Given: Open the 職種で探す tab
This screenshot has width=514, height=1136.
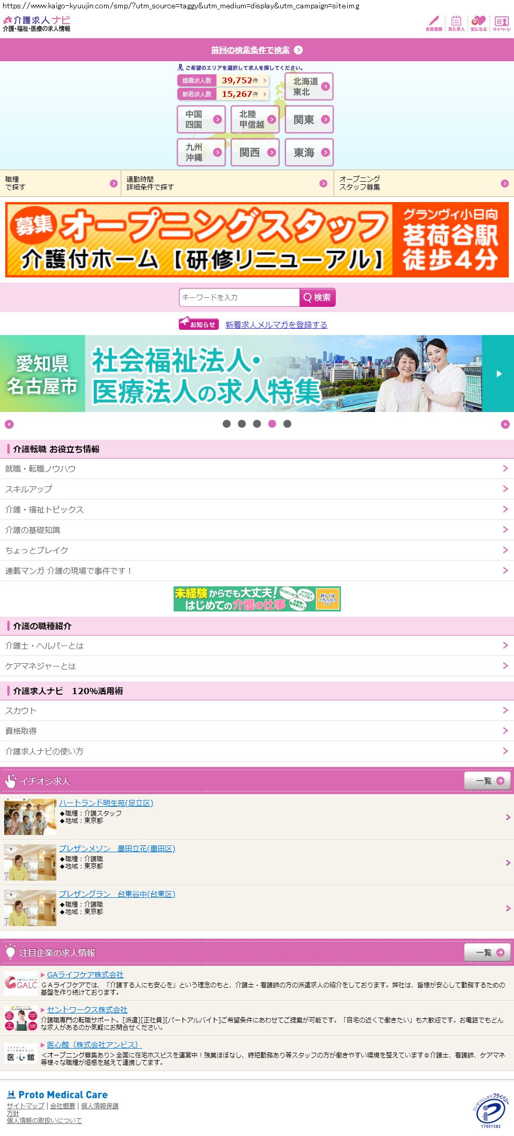Looking at the screenshot, I should (x=60, y=183).
